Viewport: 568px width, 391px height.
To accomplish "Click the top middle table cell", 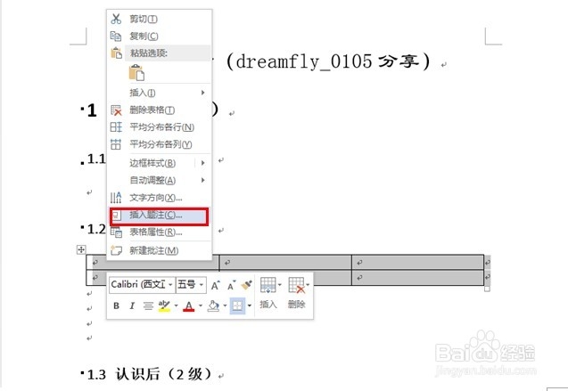I will coord(285,263).
